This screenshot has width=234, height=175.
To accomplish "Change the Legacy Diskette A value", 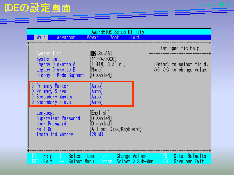I will pyautogui.click(x=108, y=65).
